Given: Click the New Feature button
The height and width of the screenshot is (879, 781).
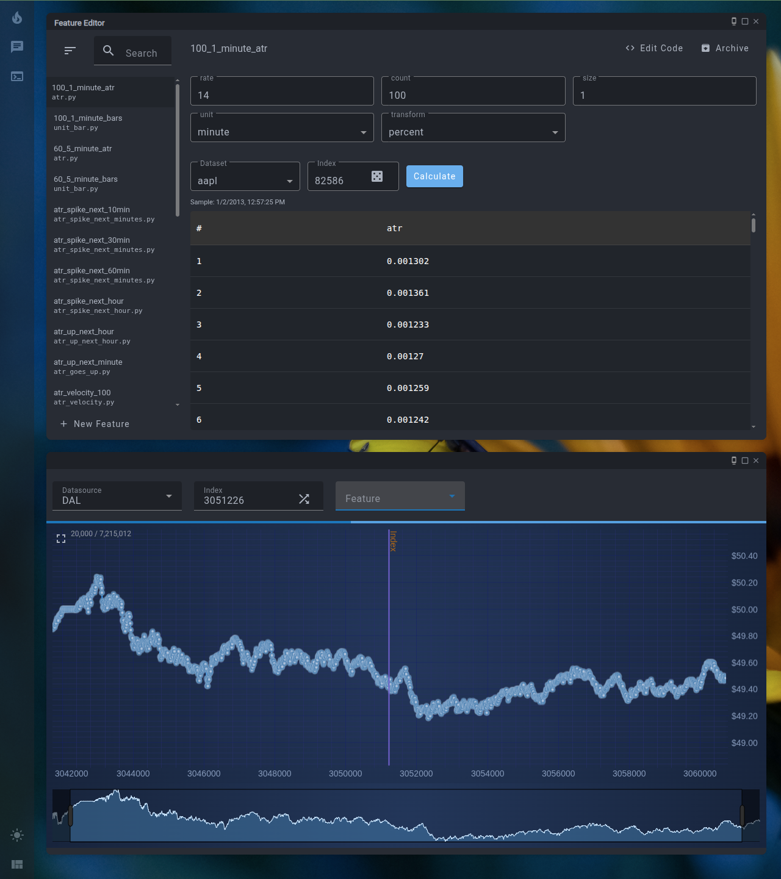Looking at the screenshot, I should click(x=95, y=424).
